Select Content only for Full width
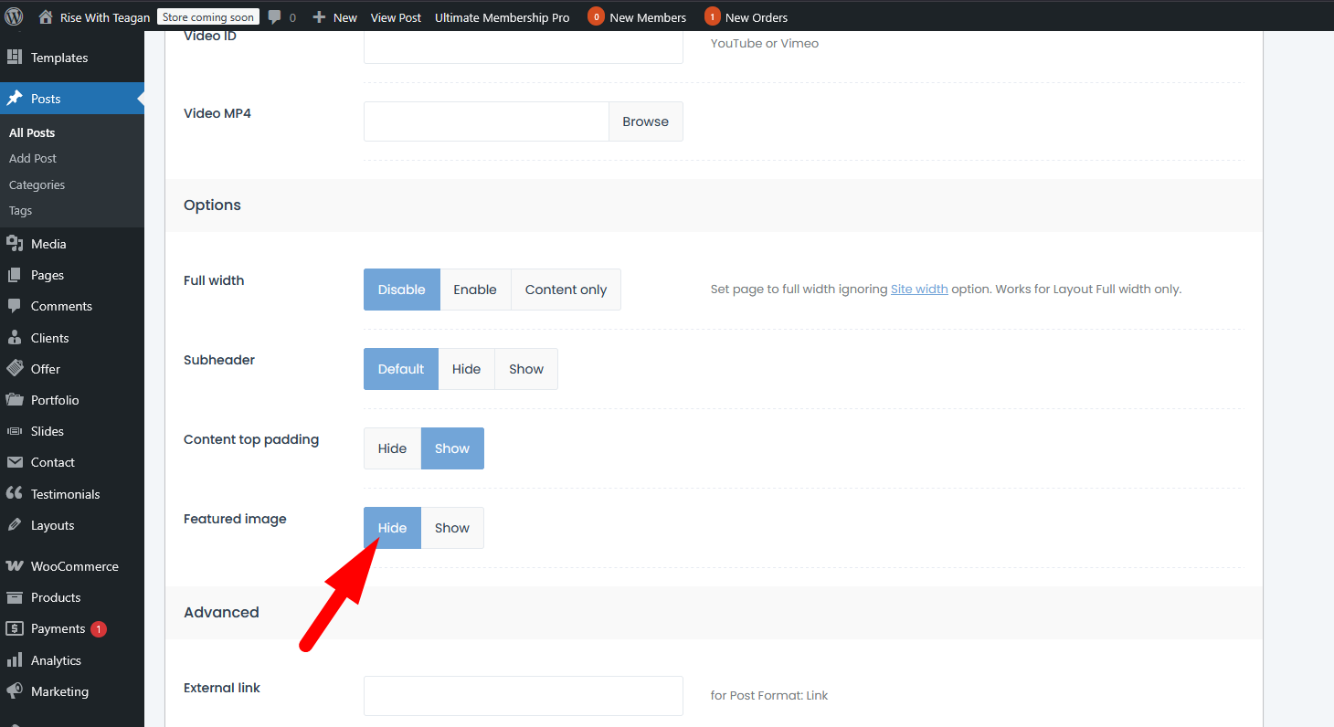 (566, 290)
